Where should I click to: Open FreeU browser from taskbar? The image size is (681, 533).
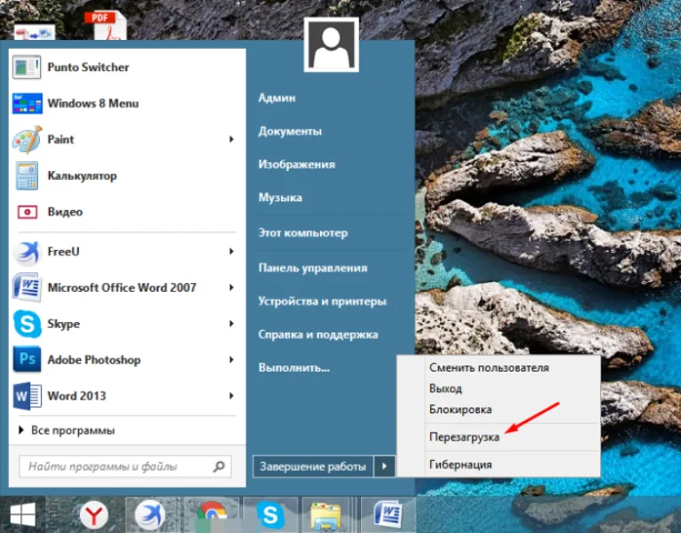click(150, 515)
